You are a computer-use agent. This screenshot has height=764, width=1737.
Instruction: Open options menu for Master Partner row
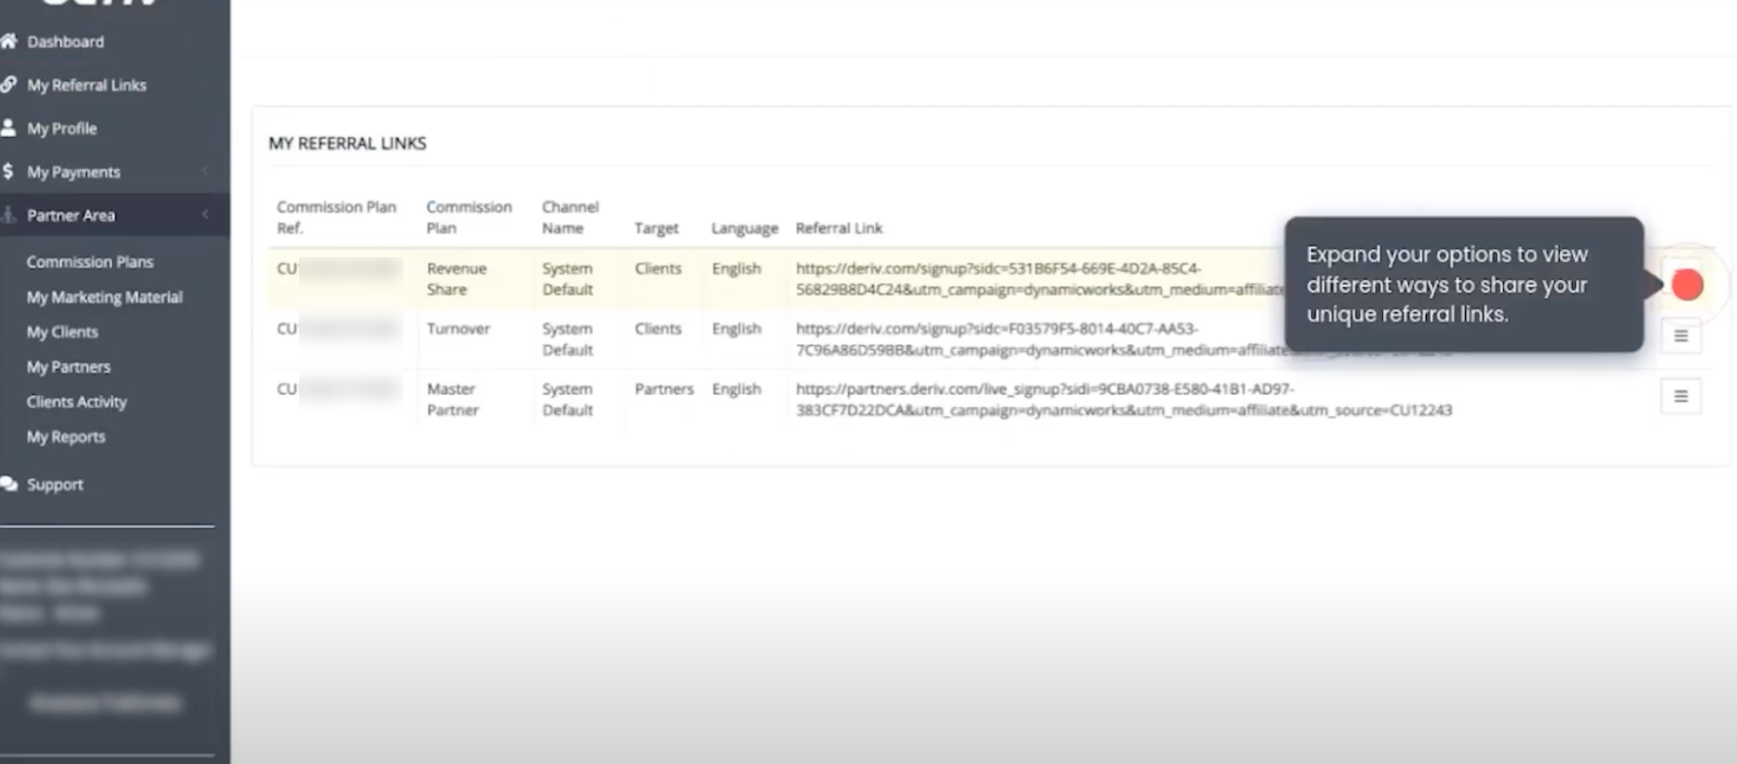[x=1680, y=396]
